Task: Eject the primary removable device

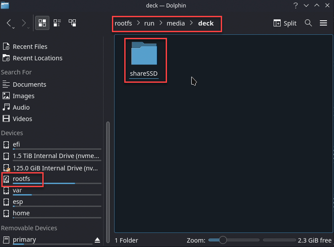Action: pos(97,240)
